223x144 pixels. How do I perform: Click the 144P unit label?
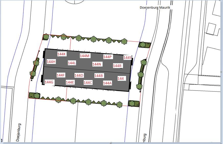[108, 57]
